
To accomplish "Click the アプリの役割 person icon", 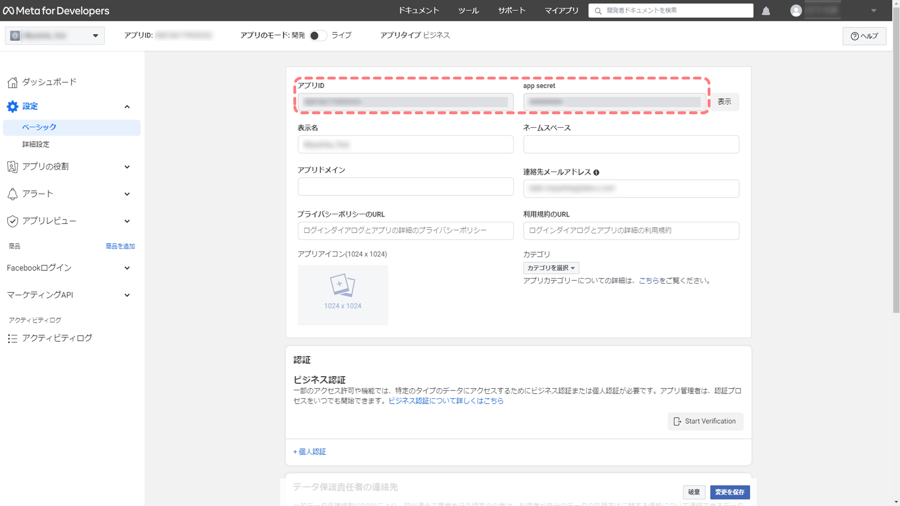I will (12, 167).
